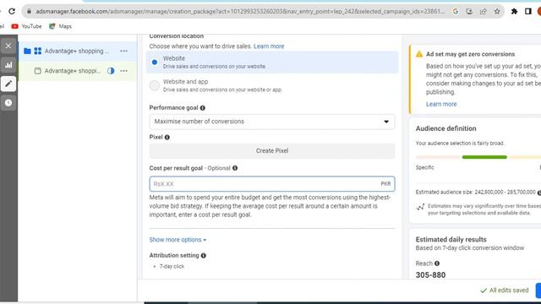The width and height of the screenshot is (541, 304).
Task: Click the estimates trend icon under audience size
Action: (x=420, y=207)
